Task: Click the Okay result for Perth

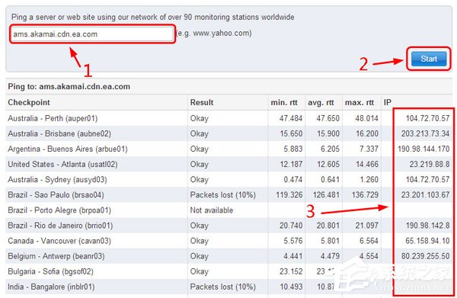Action: click(x=200, y=118)
